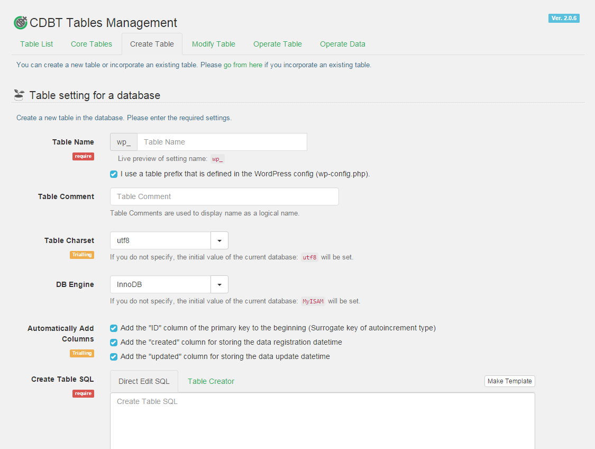Expand the Table Charset dropdown arrow
Screen dimensions: 595x449
pyautogui.click(x=219, y=240)
